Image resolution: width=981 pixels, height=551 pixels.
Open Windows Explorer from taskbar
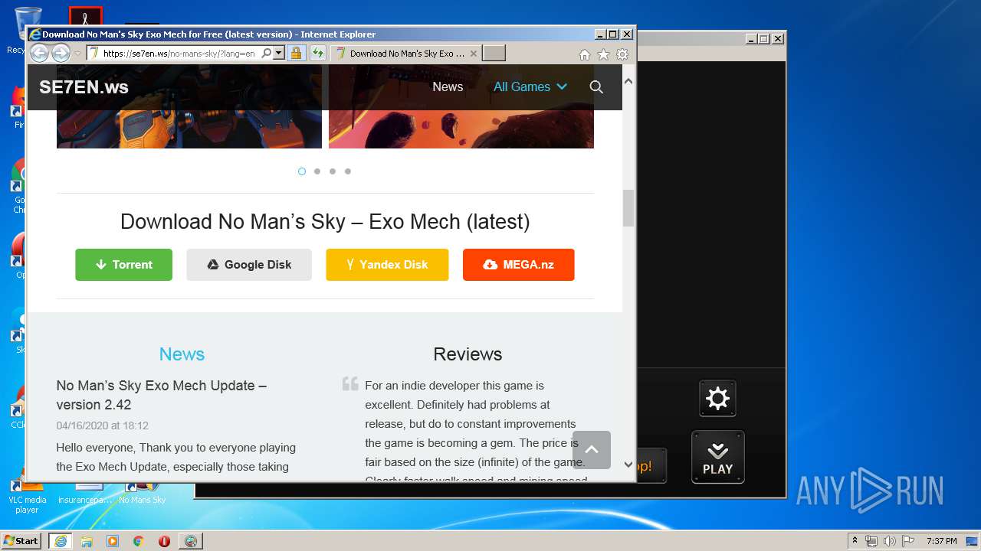(x=87, y=541)
